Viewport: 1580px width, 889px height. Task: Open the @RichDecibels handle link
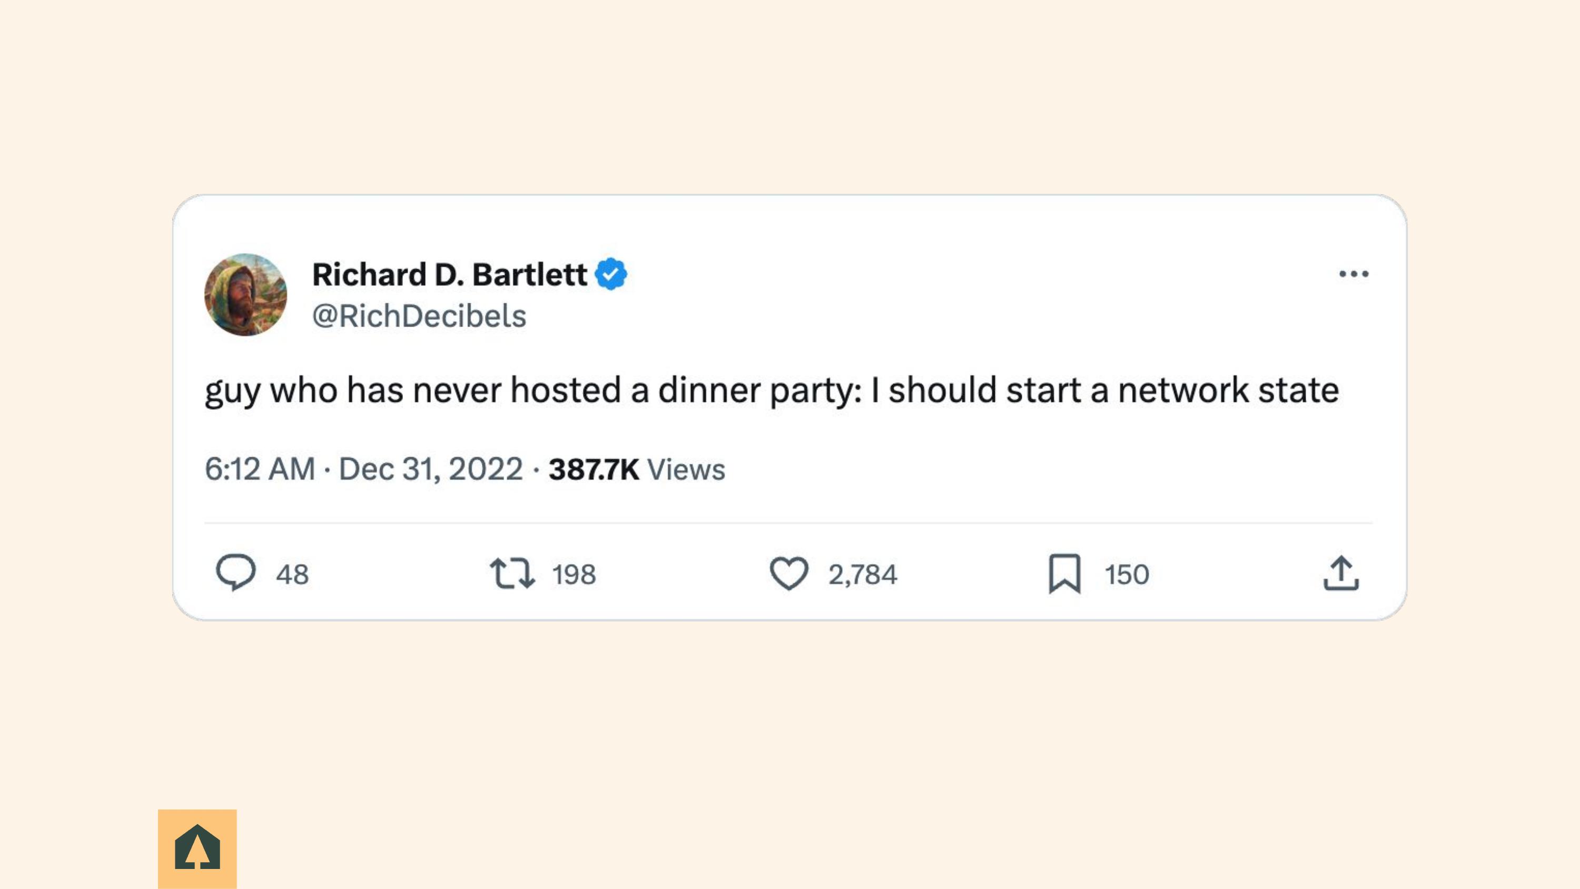419,316
